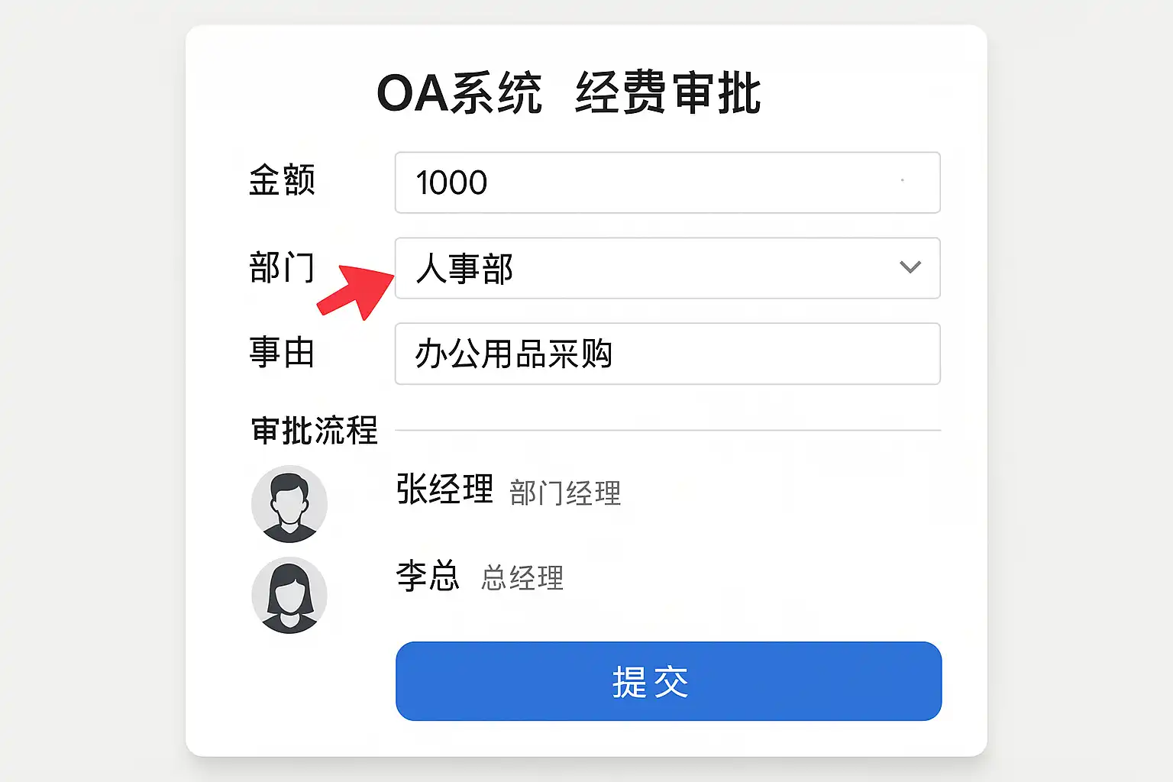Click the 金额 field label
Screen dimensions: 1173x782
[282, 181]
